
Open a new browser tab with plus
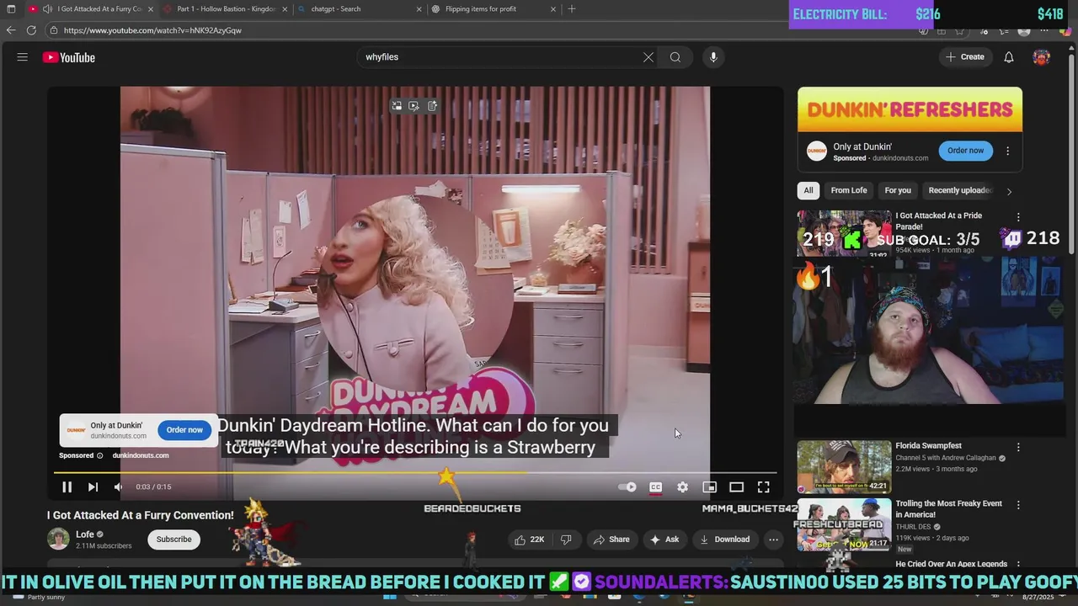(572, 9)
